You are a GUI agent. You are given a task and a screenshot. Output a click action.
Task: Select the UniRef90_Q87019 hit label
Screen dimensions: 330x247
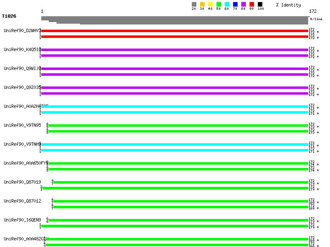[x=22, y=182]
